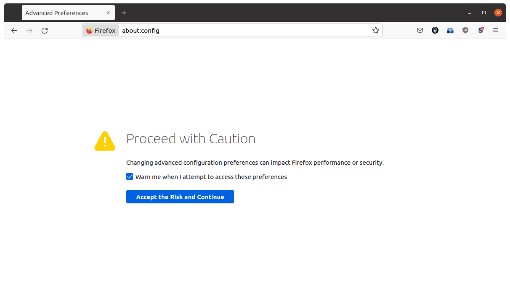This screenshot has height=300, width=510.
Task: Open a new tab with plus button
Action: 124,13
